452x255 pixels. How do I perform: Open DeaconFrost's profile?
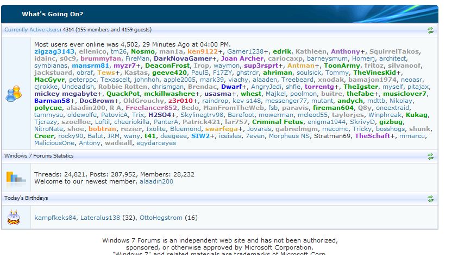click(167, 66)
